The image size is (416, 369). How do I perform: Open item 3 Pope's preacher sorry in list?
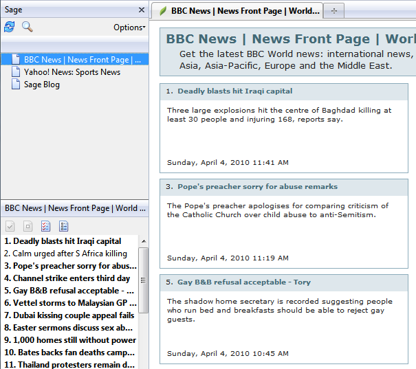pos(70,266)
